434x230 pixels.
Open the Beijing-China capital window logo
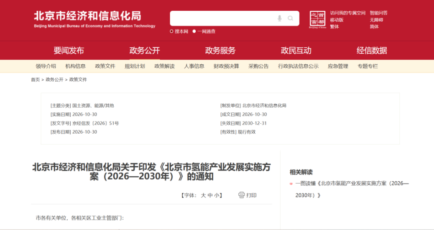click(318, 20)
